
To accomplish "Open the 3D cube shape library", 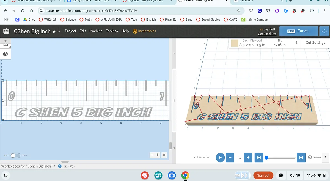I will (x=5, y=54).
